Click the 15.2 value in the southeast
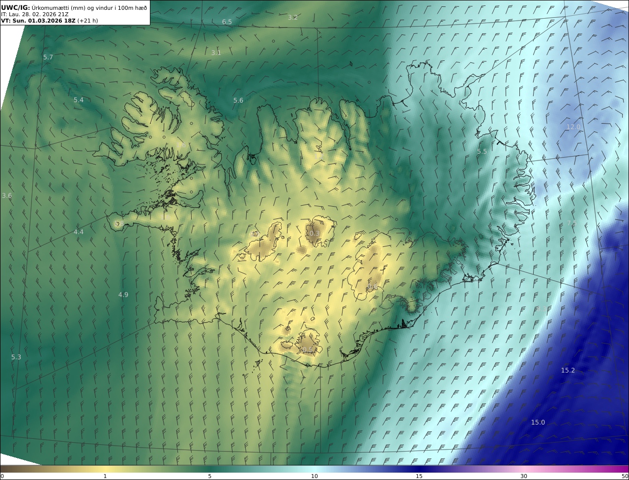The width and height of the screenshot is (629, 480). [x=568, y=371]
